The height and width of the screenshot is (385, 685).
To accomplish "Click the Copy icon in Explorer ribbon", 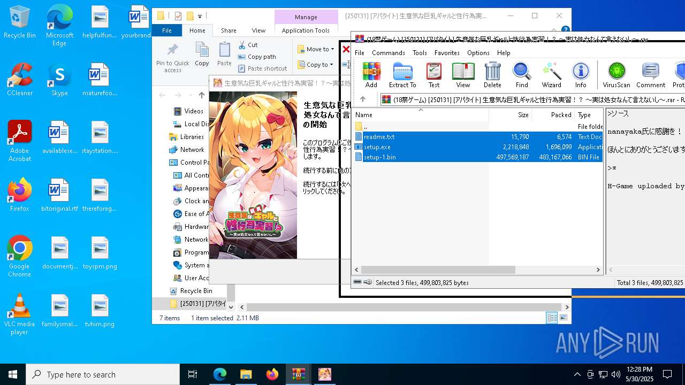I will click(x=202, y=54).
